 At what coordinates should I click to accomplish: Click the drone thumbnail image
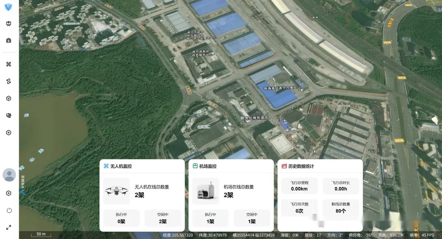116,191
